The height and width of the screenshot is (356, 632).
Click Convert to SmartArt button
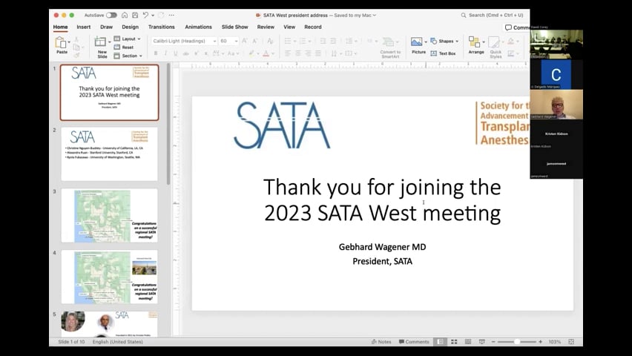(389, 47)
